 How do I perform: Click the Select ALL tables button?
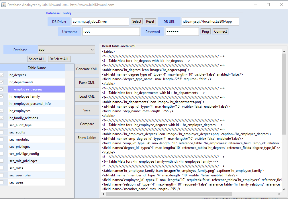[37, 59]
